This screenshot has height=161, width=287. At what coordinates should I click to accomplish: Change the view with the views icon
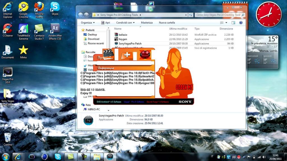[x=222, y=23]
